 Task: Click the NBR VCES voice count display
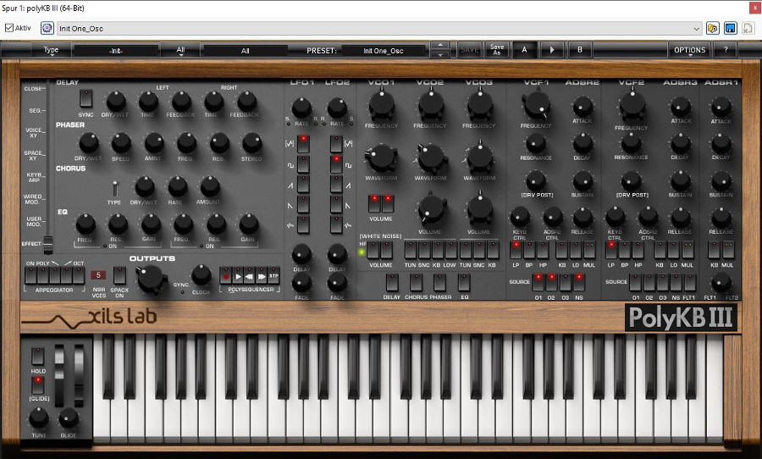[98, 275]
